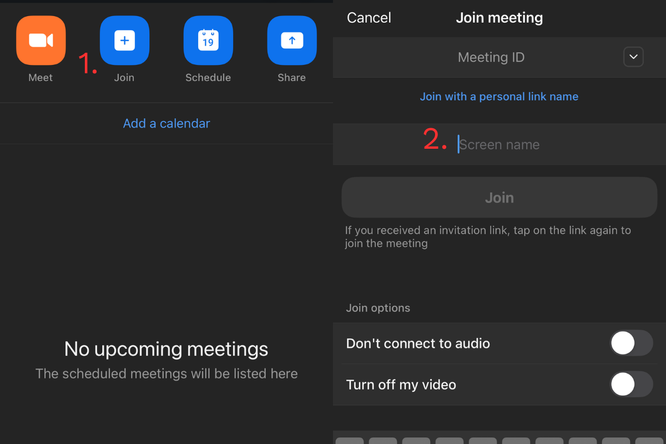Click into the Screen name field

coord(500,145)
